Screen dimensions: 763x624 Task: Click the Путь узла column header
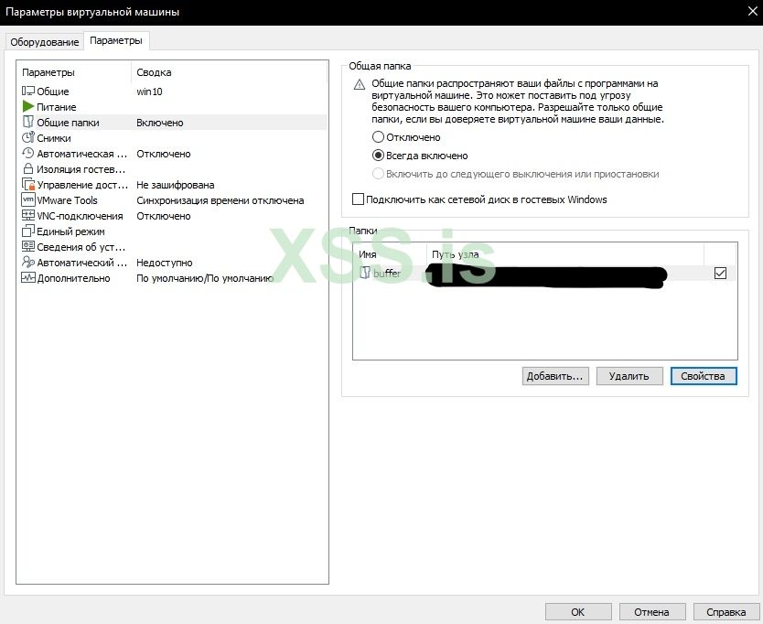click(x=565, y=254)
